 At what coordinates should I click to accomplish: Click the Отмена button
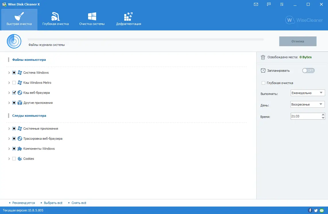pyautogui.click(x=298, y=41)
